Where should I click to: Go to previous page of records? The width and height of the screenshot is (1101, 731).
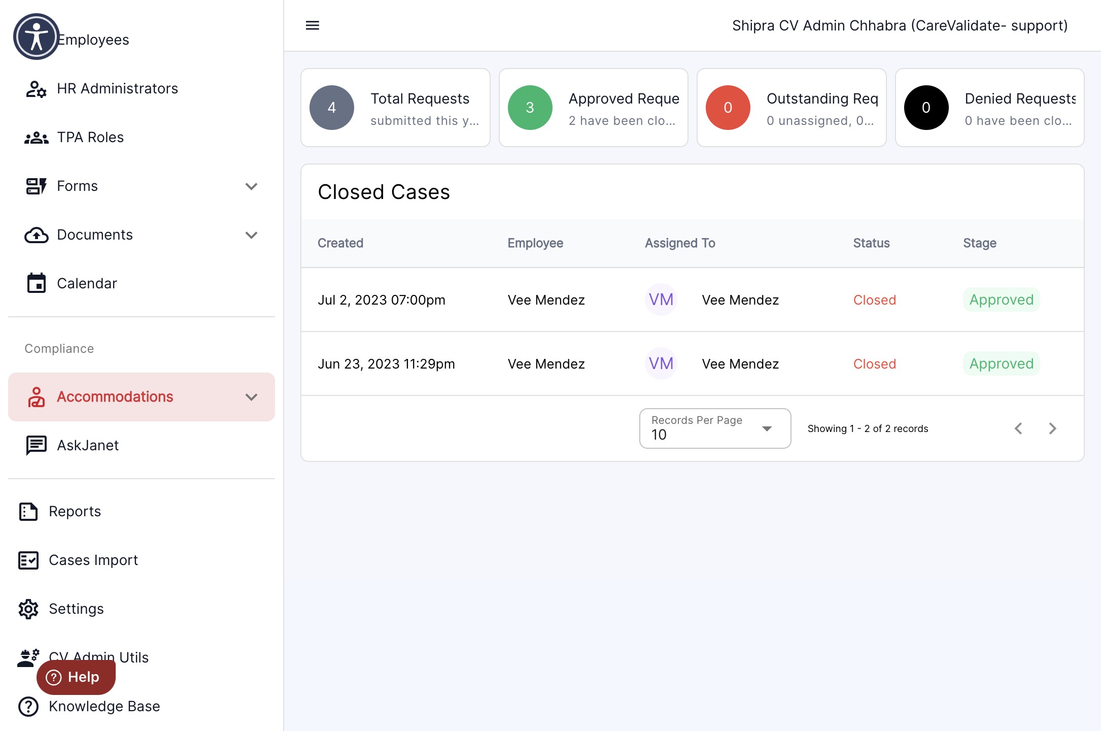[x=1018, y=428]
